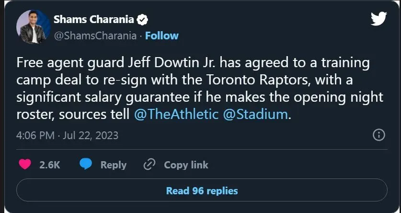Click the blue verified badge
401x213 pixels.
click(142, 20)
